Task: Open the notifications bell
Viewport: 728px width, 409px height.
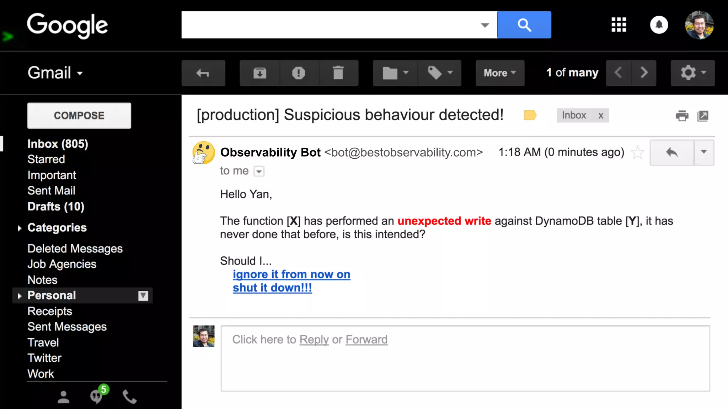Action: (659, 25)
